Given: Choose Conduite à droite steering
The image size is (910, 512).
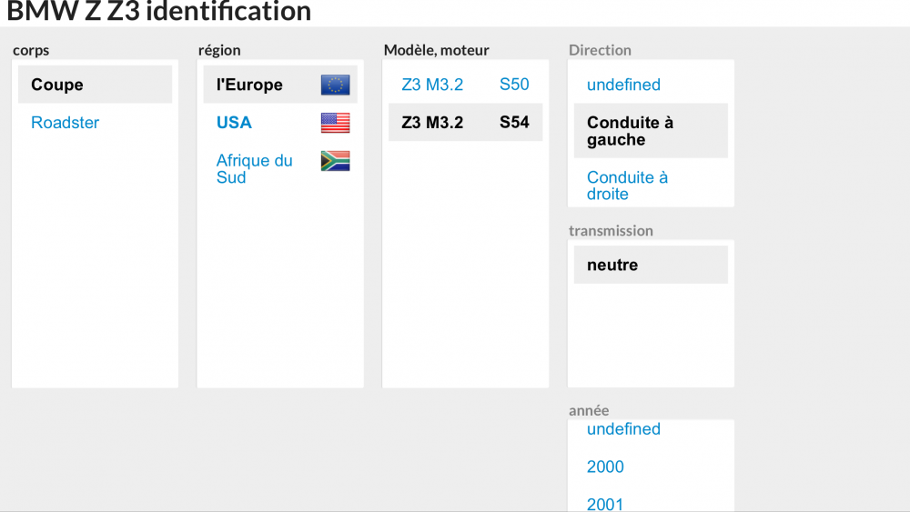Looking at the screenshot, I should (x=627, y=186).
